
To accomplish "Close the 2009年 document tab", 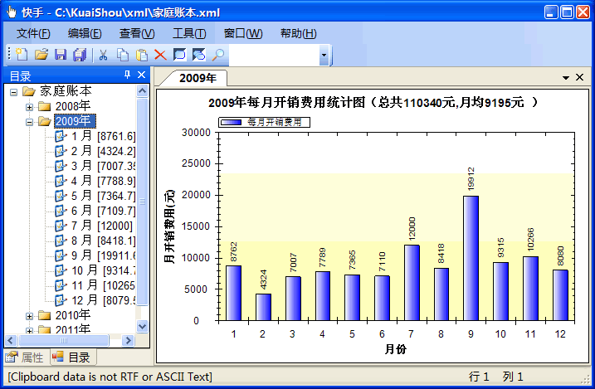I will (x=580, y=77).
